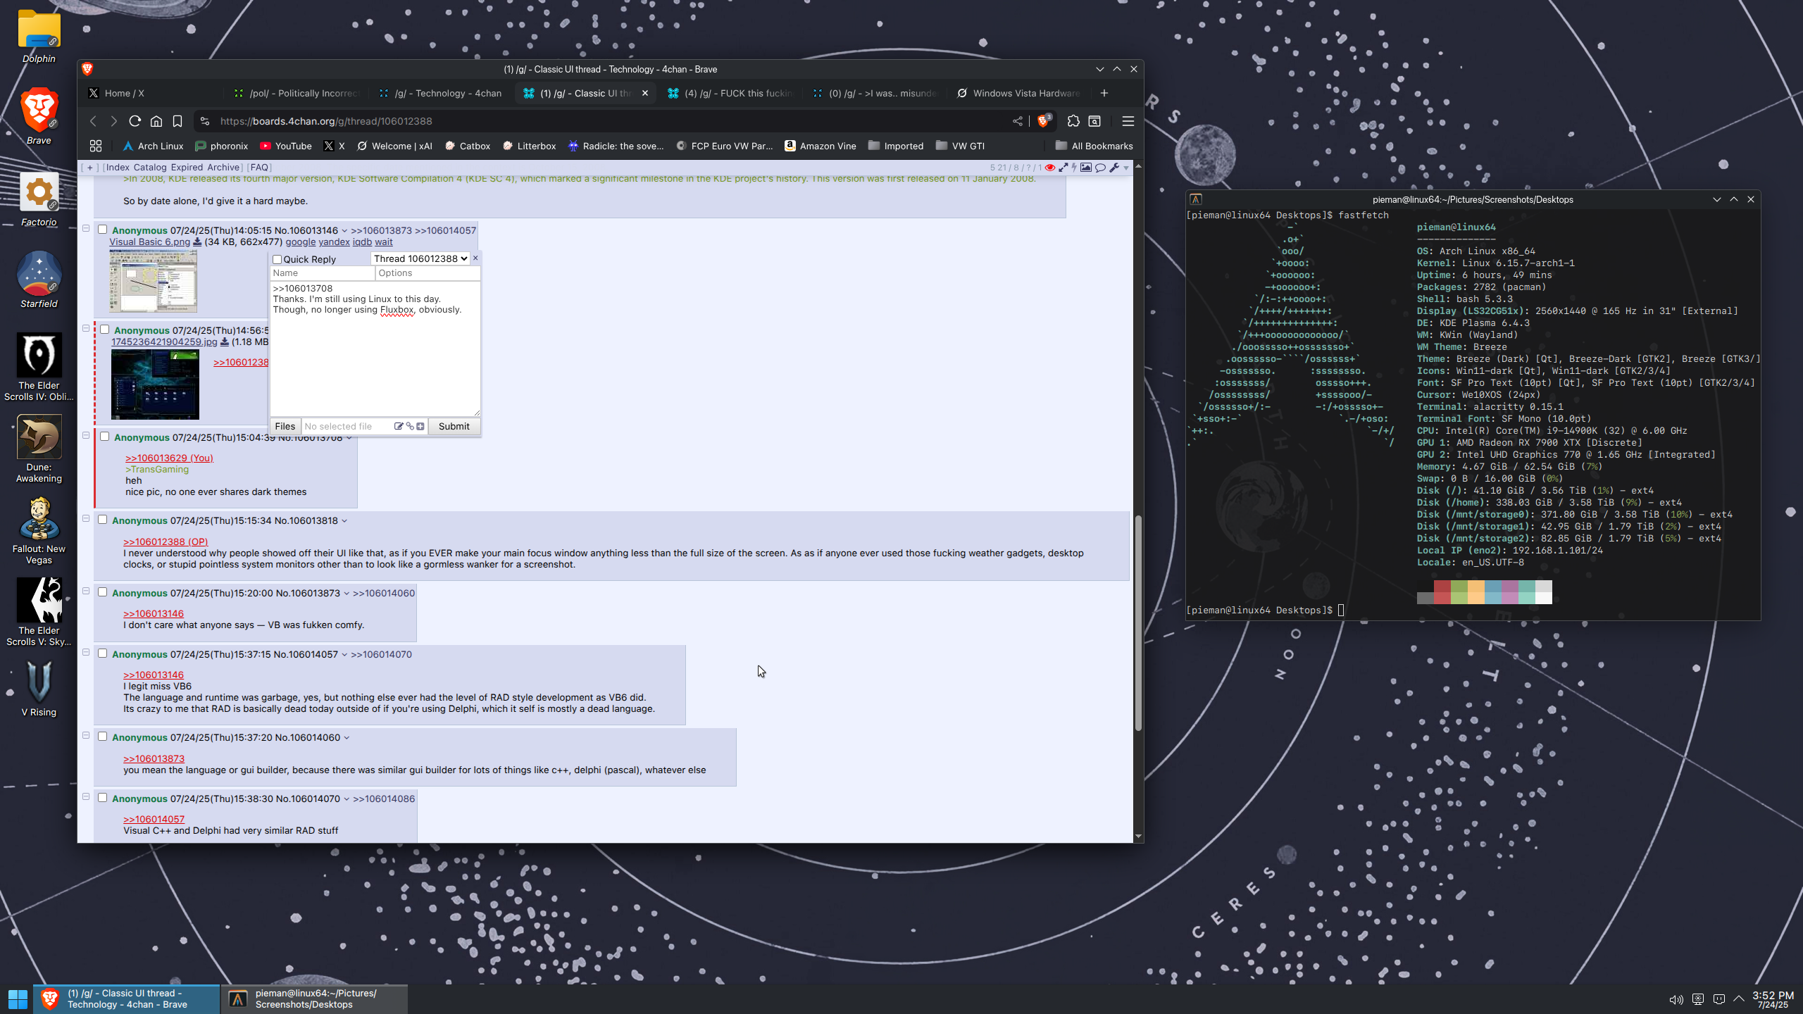
Task: Click the Files button in Quick Reply
Action: point(285,426)
